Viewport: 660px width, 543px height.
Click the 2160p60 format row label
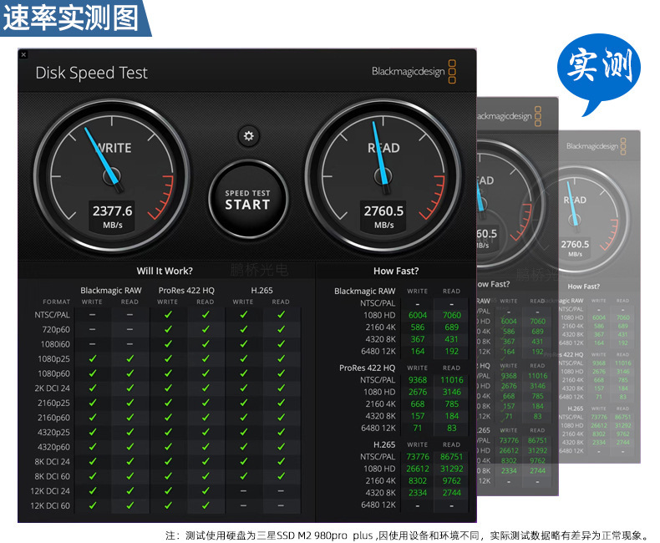tap(53, 418)
